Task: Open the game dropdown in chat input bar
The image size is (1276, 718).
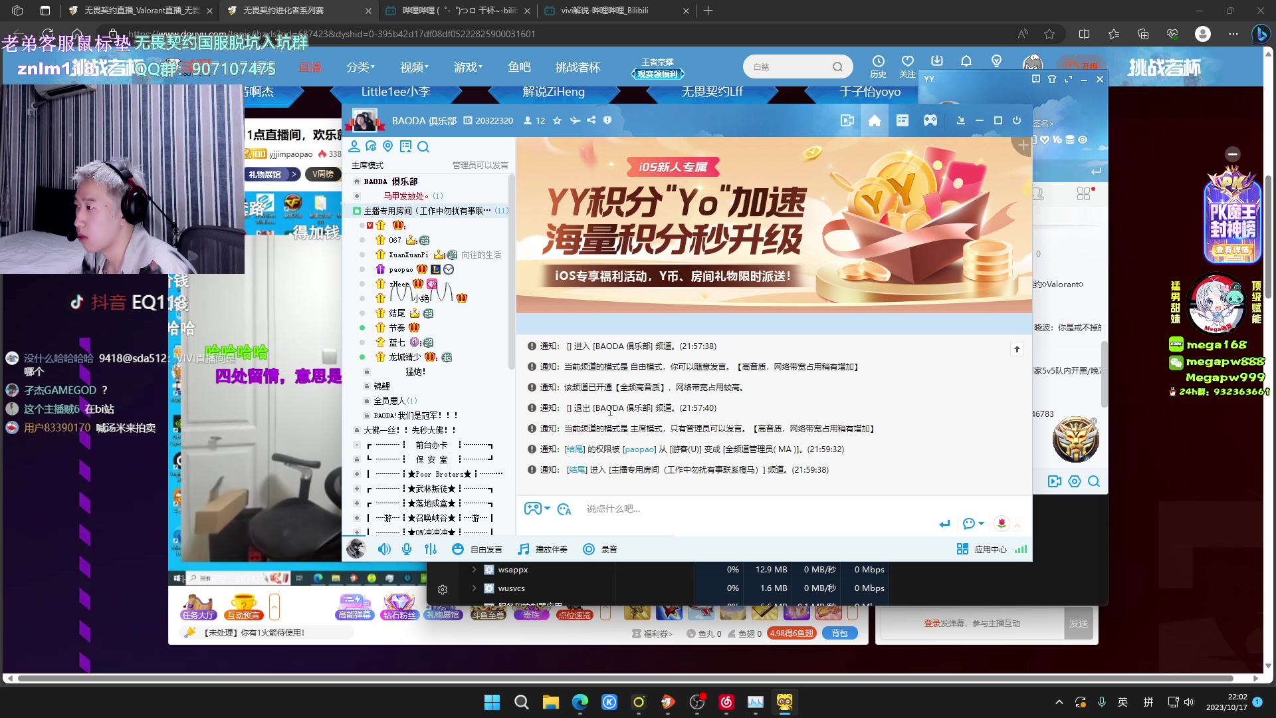Action: tap(537, 509)
